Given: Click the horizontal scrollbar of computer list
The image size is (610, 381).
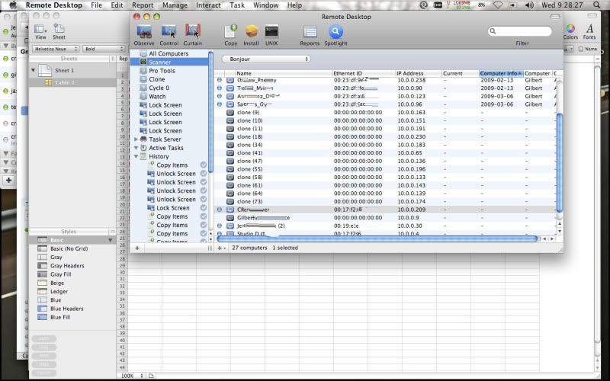Looking at the screenshot, I should 381,239.
